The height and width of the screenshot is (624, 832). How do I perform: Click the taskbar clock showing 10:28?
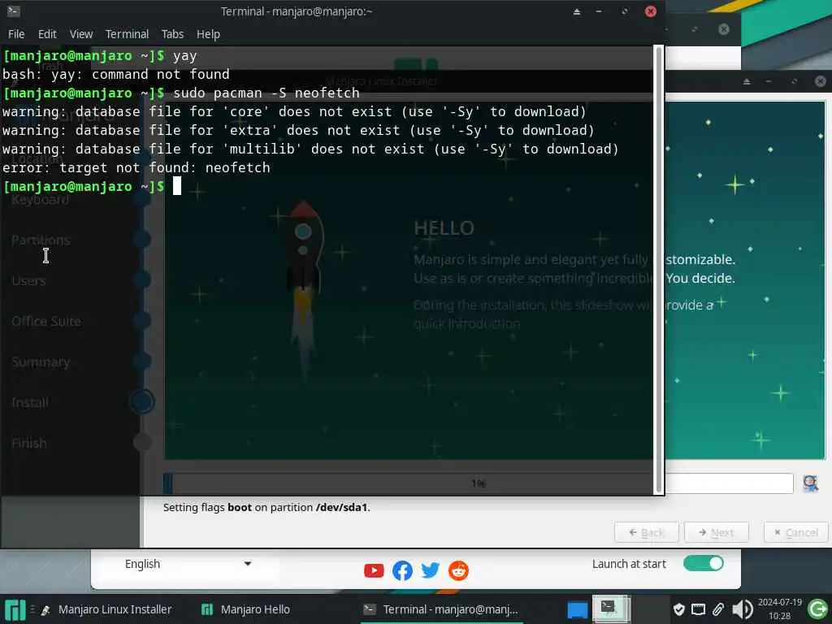(779, 609)
